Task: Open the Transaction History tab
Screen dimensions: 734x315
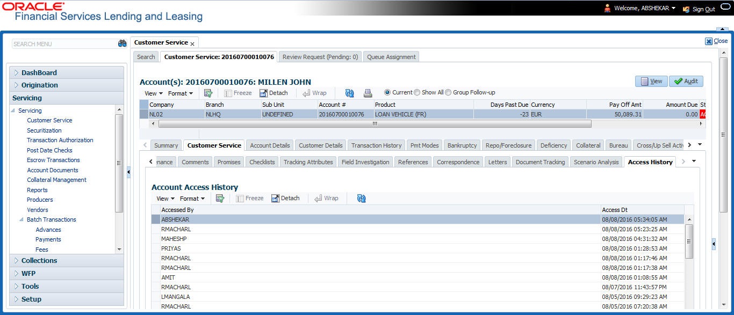Action: (x=376, y=145)
